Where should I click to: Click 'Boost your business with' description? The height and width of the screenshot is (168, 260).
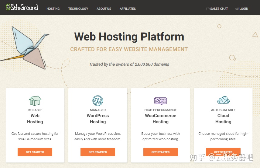click(160, 136)
